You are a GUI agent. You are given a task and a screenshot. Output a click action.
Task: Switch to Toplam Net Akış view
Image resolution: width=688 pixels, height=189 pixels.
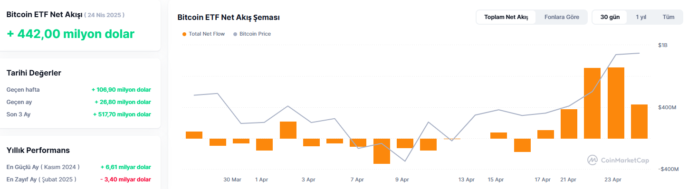pyautogui.click(x=506, y=17)
